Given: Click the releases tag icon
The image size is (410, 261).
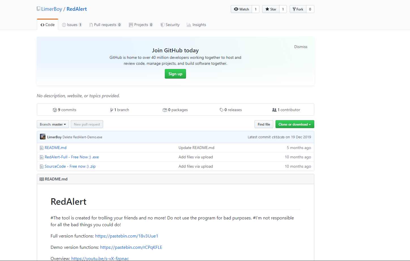Looking at the screenshot, I should [x=221, y=110].
